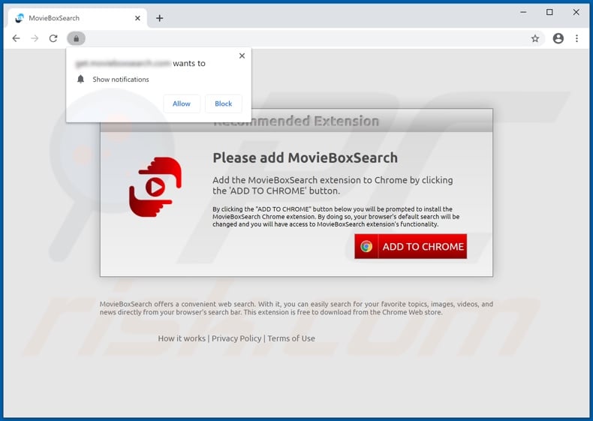Minimize the Chrome window
Image resolution: width=593 pixels, height=421 pixels.
(x=523, y=12)
